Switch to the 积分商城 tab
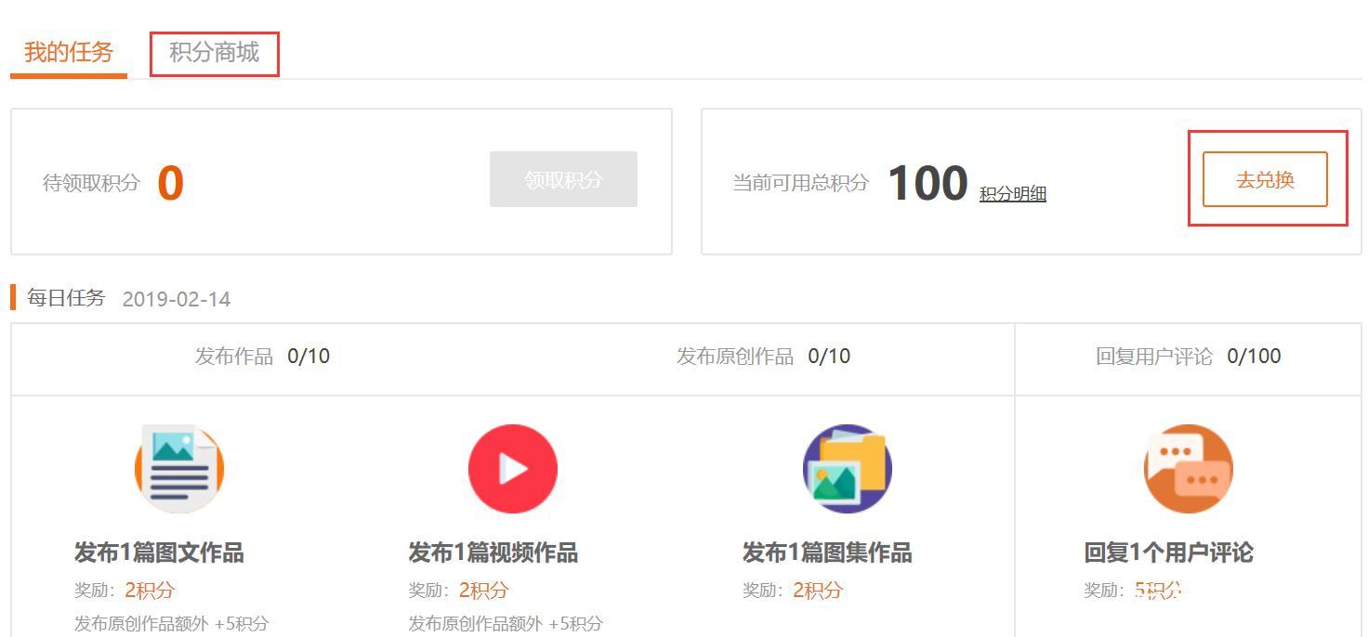This screenshot has height=637, width=1368. click(214, 54)
